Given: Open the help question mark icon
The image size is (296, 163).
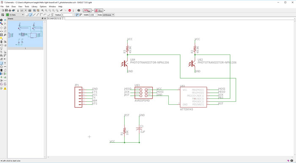Looking at the screenshot, I should click(x=79, y=11).
